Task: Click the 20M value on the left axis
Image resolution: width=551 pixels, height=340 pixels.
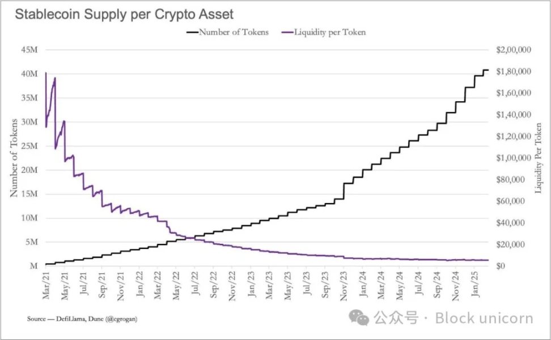Action: coord(29,170)
